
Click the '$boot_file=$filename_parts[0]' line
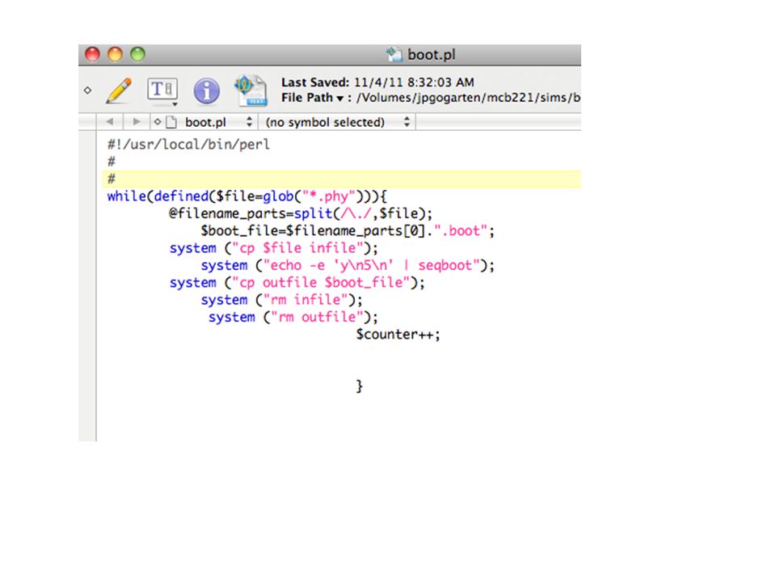[348, 231]
